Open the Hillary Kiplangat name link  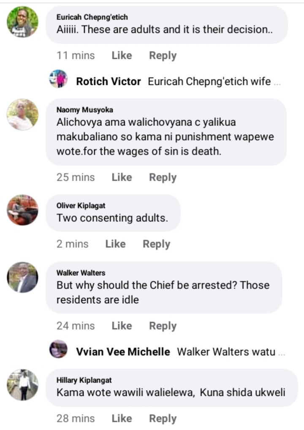(x=84, y=380)
